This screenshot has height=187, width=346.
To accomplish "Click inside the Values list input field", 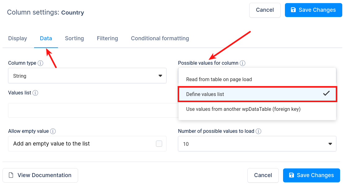I will [87, 110].
